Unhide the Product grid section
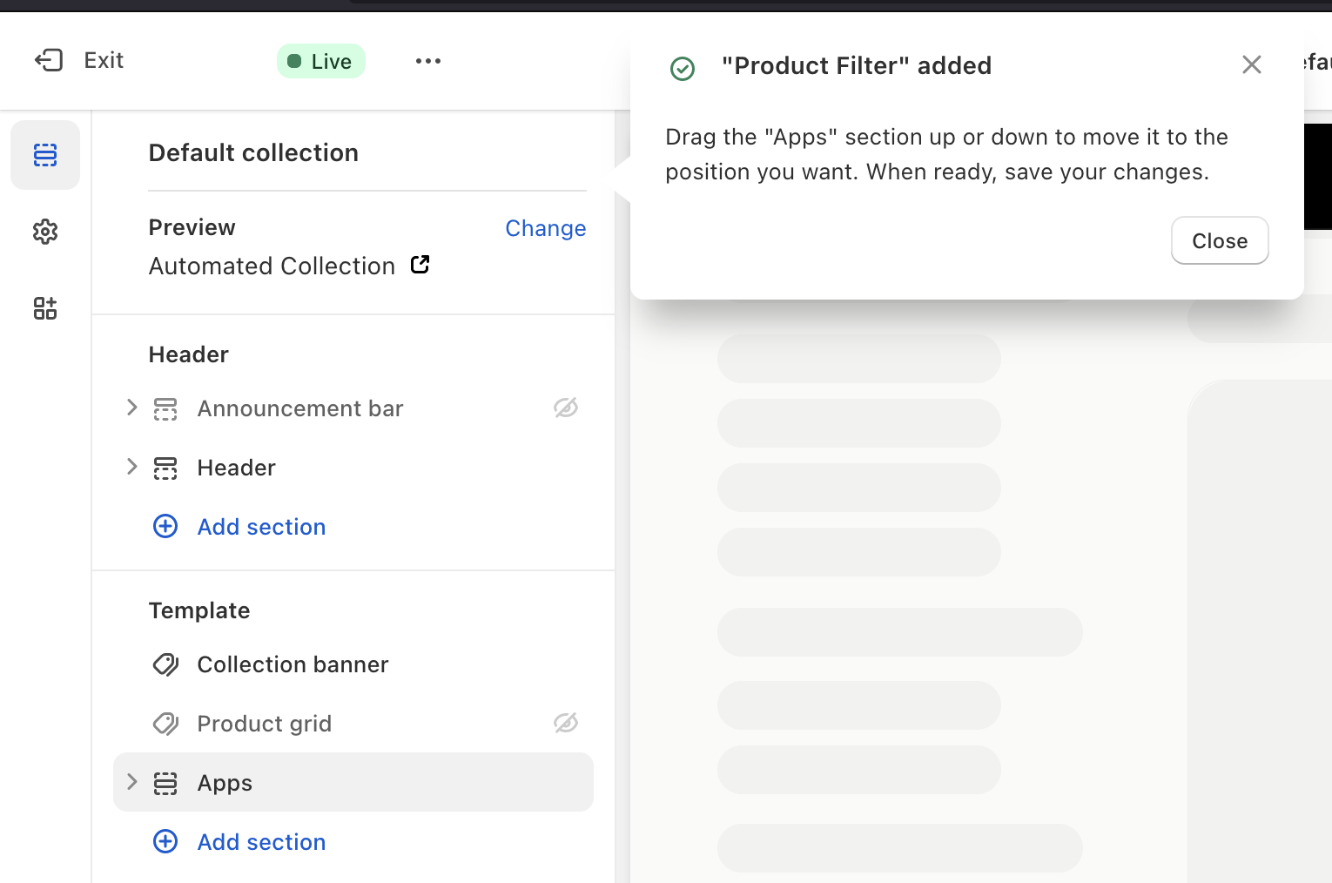This screenshot has height=883, width=1332. (x=566, y=723)
